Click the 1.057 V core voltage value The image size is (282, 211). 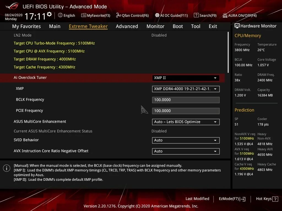pos(263,65)
